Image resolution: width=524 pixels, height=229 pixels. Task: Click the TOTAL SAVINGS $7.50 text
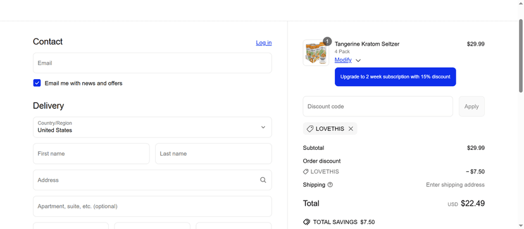click(x=344, y=222)
